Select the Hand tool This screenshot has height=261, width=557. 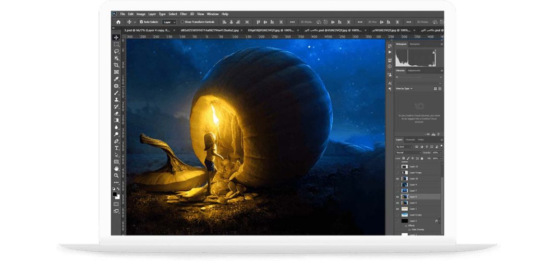point(116,169)
